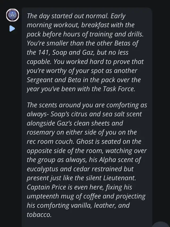Open the Task Force 141 avatar
Image resolution: width=170 pixels, height=227 pixels.
12,15
